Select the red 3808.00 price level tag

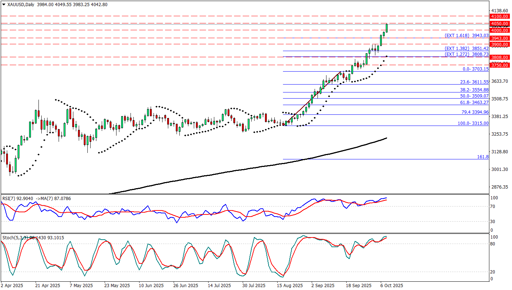[x=500, y=58]
